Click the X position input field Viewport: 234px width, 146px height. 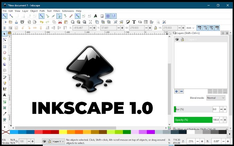point(81,28)
